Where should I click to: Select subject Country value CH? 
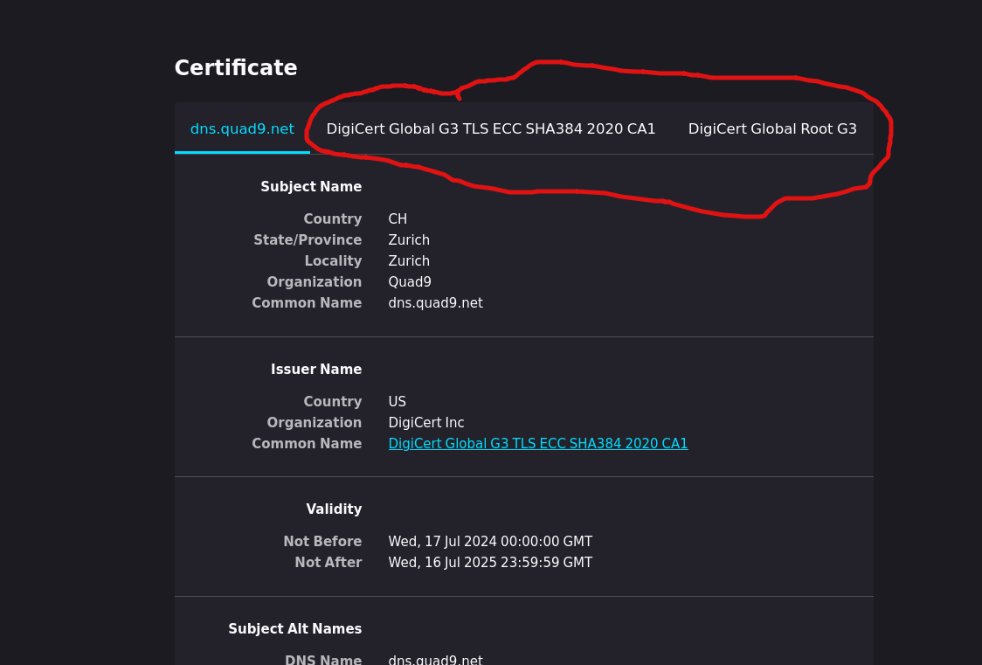(x=398, y=219)
